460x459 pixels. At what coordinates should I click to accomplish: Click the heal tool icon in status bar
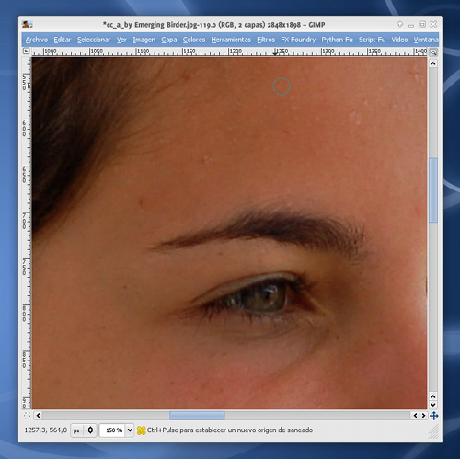(141, 430)
